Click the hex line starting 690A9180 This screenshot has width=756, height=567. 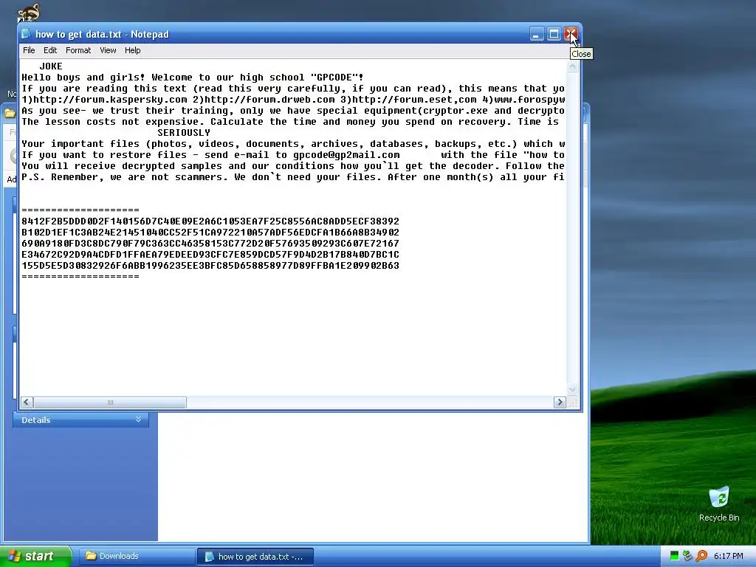tap(210, 244)
